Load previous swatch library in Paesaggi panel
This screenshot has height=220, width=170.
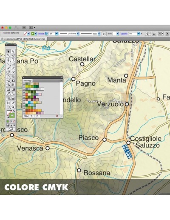[x=31, y=116]
